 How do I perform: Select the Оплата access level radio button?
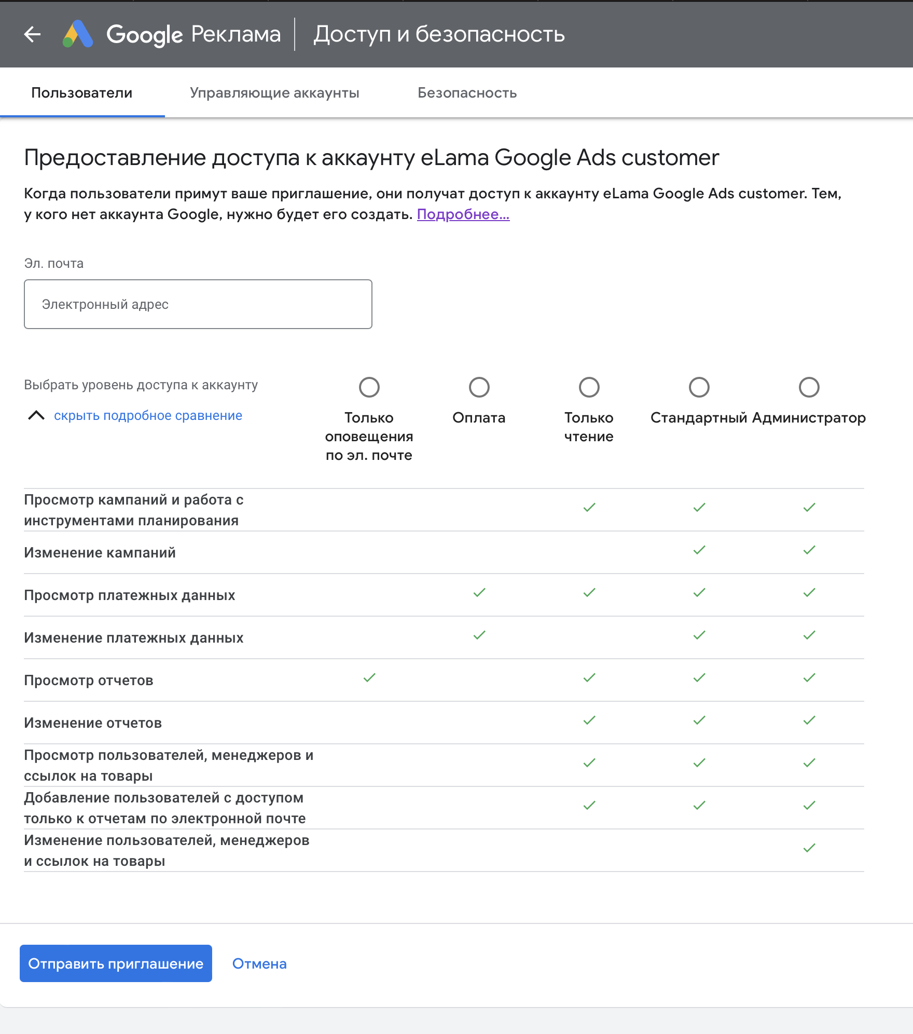click(479, 387)
